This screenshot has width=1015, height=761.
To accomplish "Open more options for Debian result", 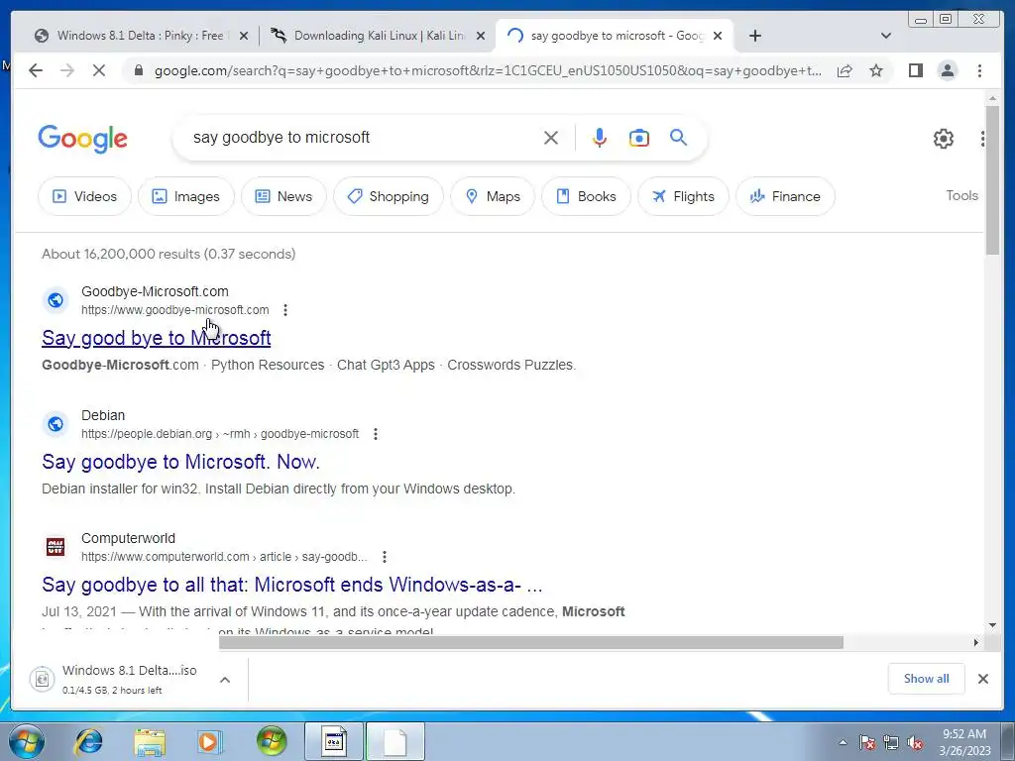I will pos(376,434).
